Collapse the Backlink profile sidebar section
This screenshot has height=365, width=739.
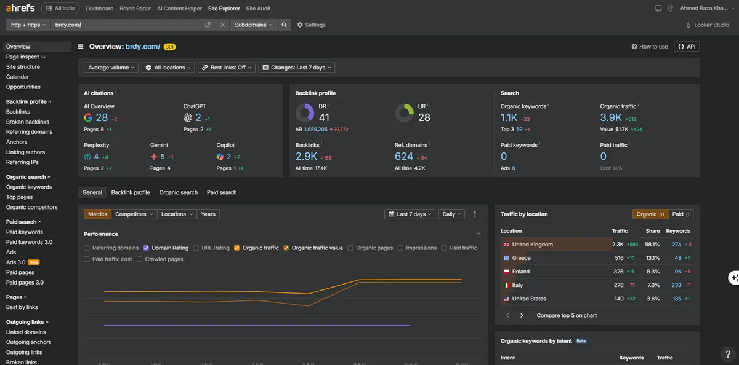29,101
